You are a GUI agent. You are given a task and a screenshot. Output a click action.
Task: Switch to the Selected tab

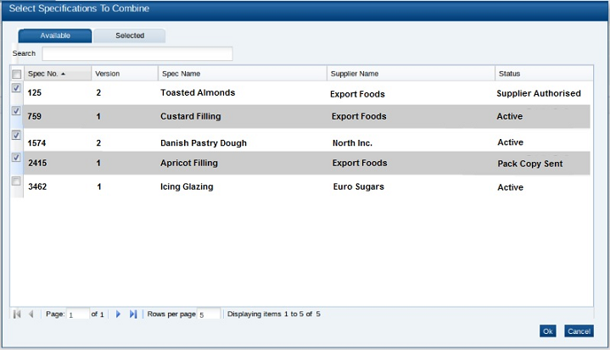point(130,36)
